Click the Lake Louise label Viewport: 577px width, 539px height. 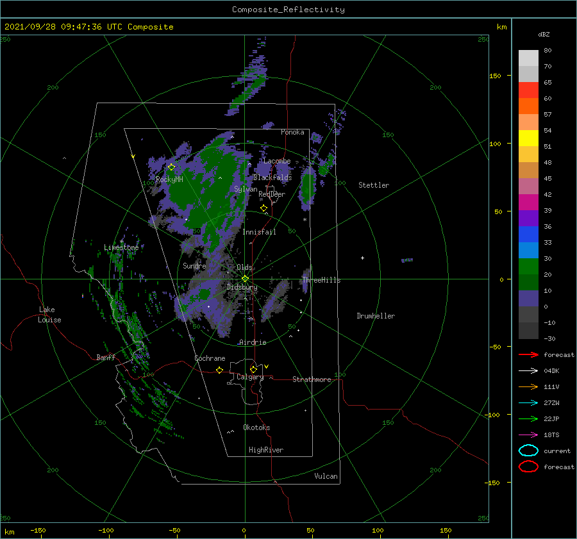[x=49, y=315]
